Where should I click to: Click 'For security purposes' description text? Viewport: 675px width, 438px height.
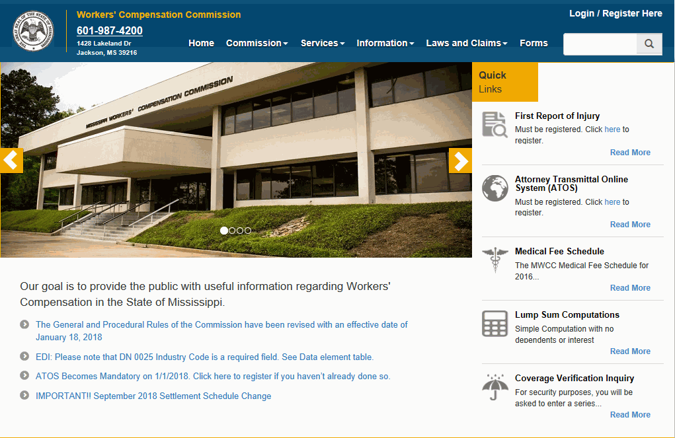pos(573,398)
